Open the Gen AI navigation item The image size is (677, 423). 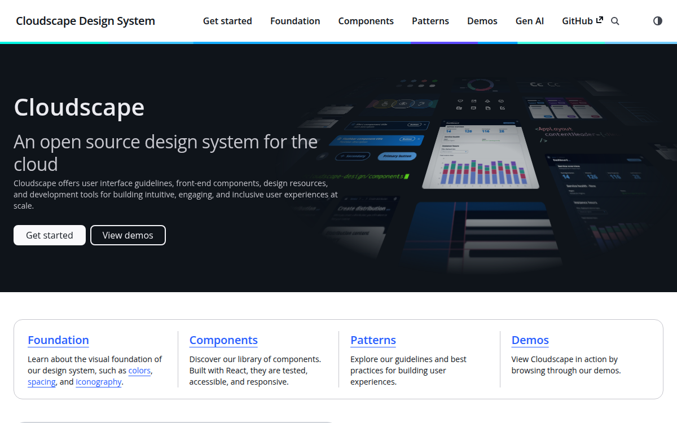click(530, 21)
